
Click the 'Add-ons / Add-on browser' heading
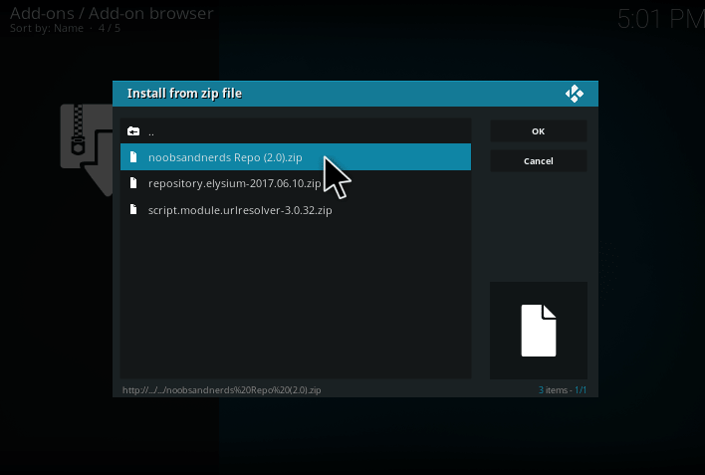pyautogui.click(x=112, y=13)
